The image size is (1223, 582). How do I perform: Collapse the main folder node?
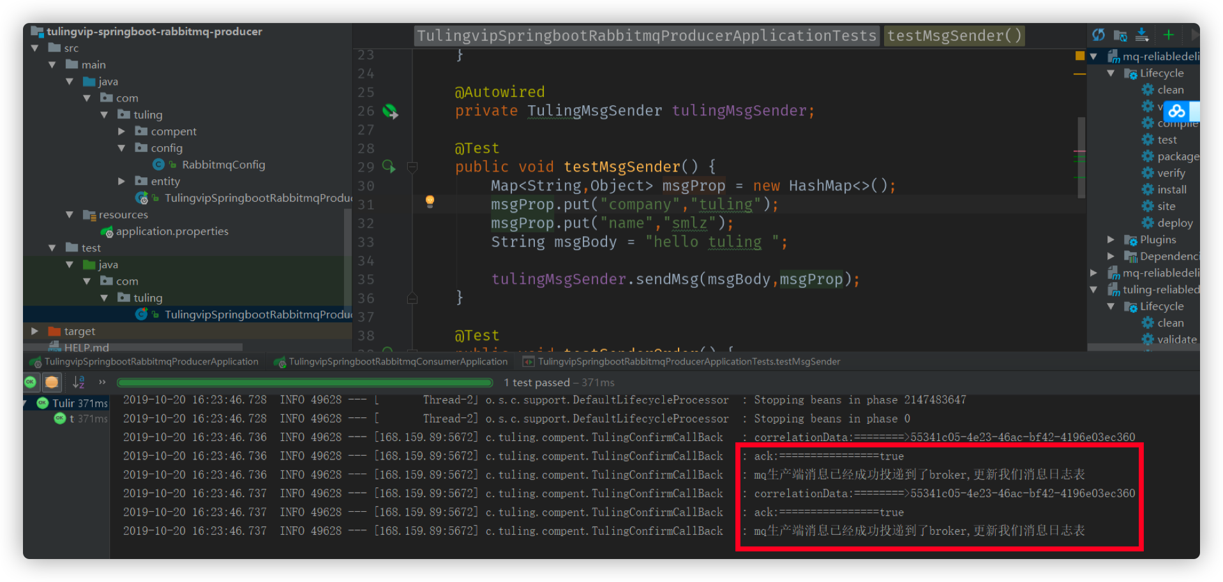coord(52,64)
